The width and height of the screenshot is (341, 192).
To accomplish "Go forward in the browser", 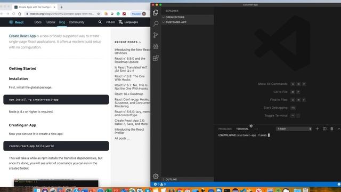I will 7,14.
